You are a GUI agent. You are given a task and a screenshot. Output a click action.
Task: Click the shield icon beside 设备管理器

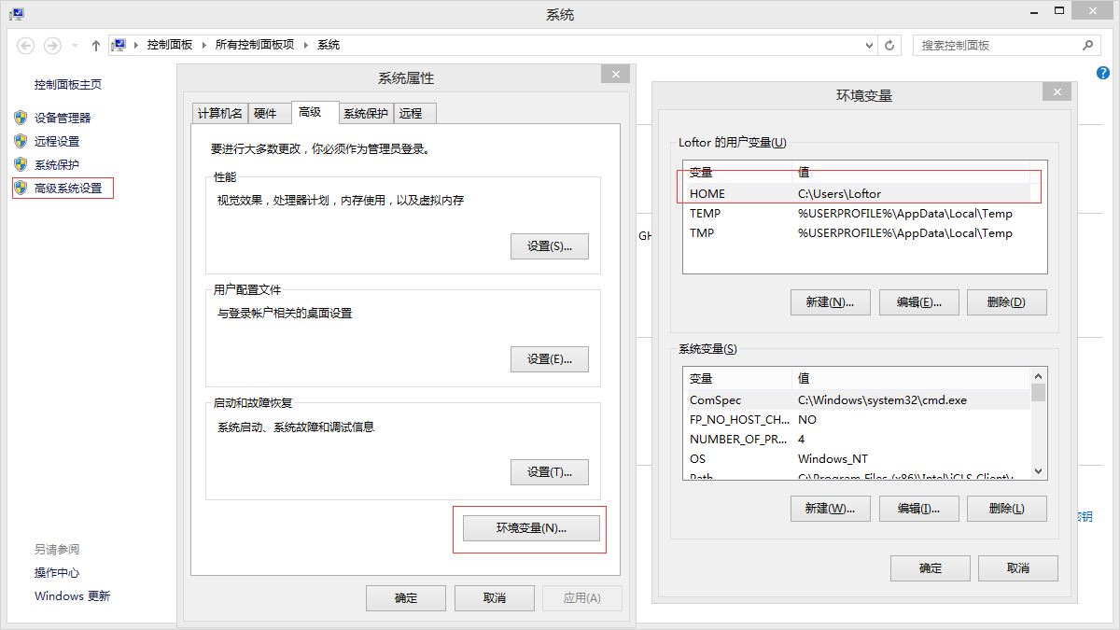21,117
